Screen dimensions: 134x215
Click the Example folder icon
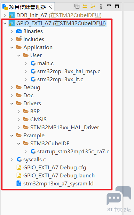tap(19, 136)
